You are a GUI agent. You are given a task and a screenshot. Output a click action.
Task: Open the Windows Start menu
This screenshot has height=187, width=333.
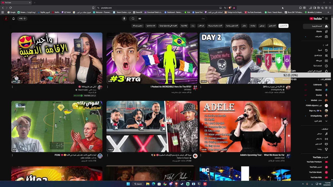tap(128, 184)
